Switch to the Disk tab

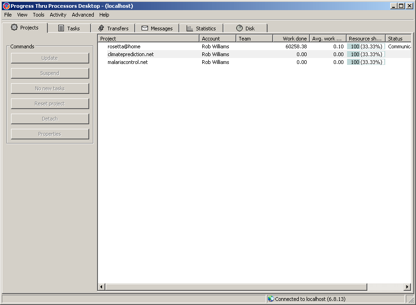pos(245,28)
